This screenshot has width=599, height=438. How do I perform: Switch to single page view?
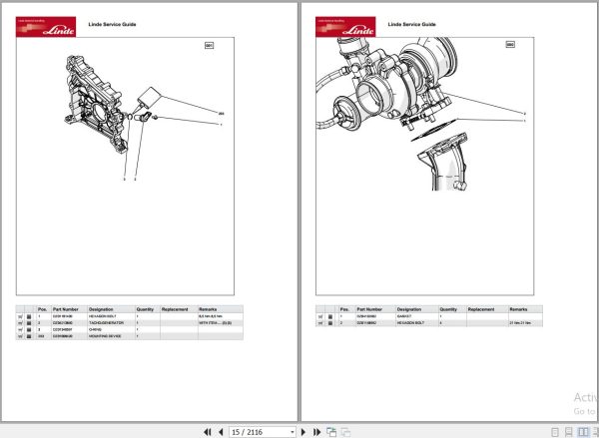(555, 432)
